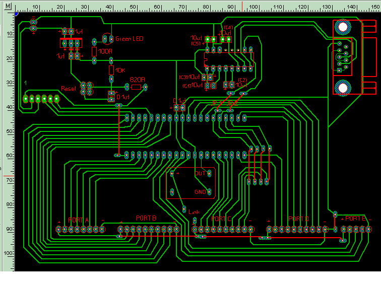381x285 pixels.
Task: Select the OUT label in the oscillator outline
Action: coord(200,173)
